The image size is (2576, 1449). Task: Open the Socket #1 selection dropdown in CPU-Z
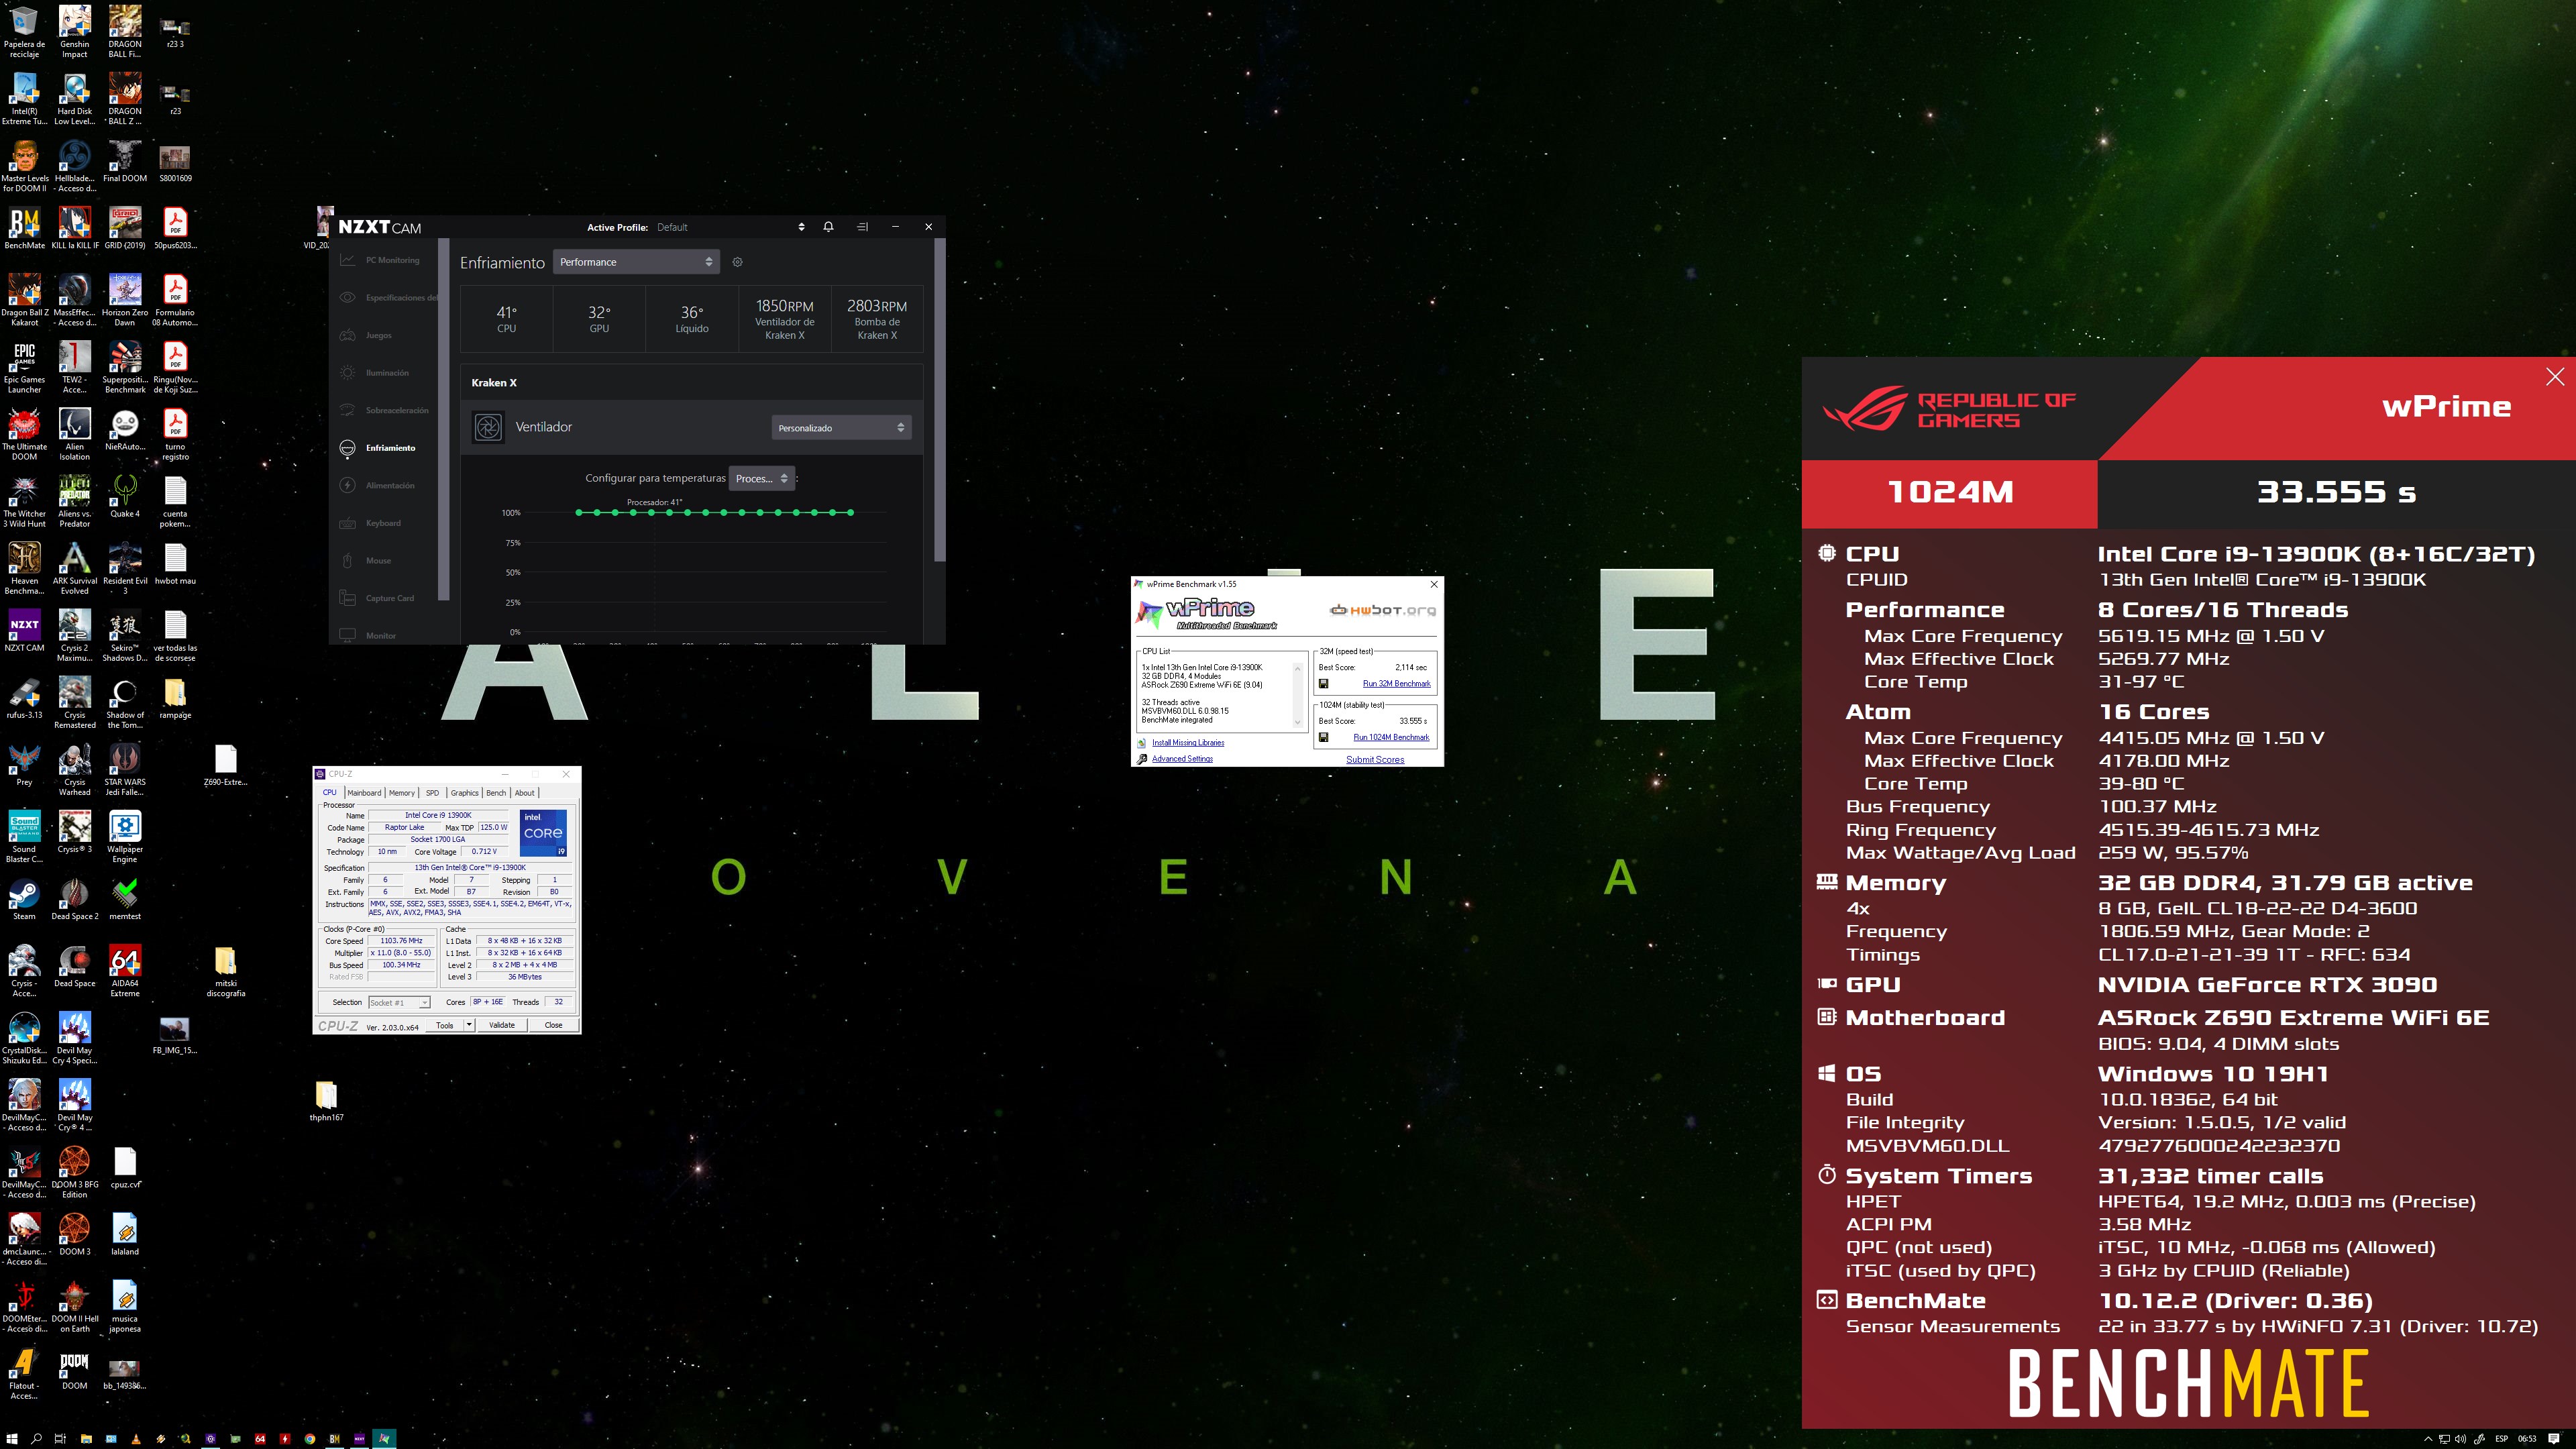point(399,1002)
